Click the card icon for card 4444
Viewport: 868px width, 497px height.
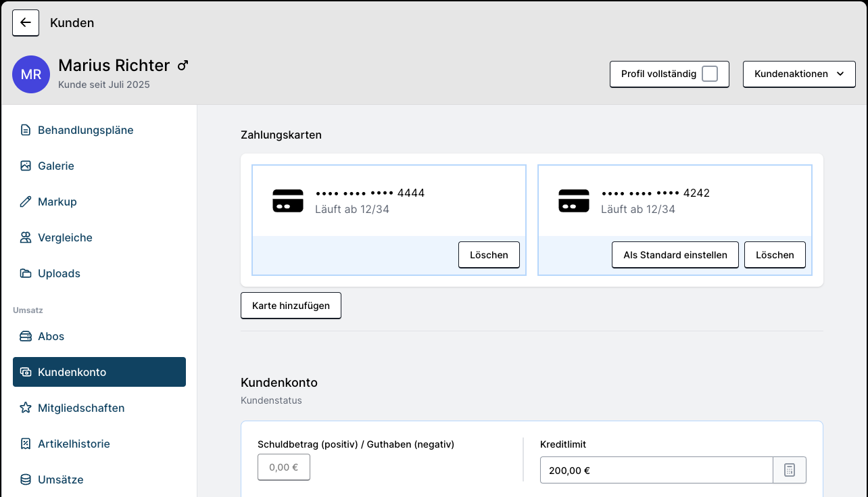pos(288,201)
